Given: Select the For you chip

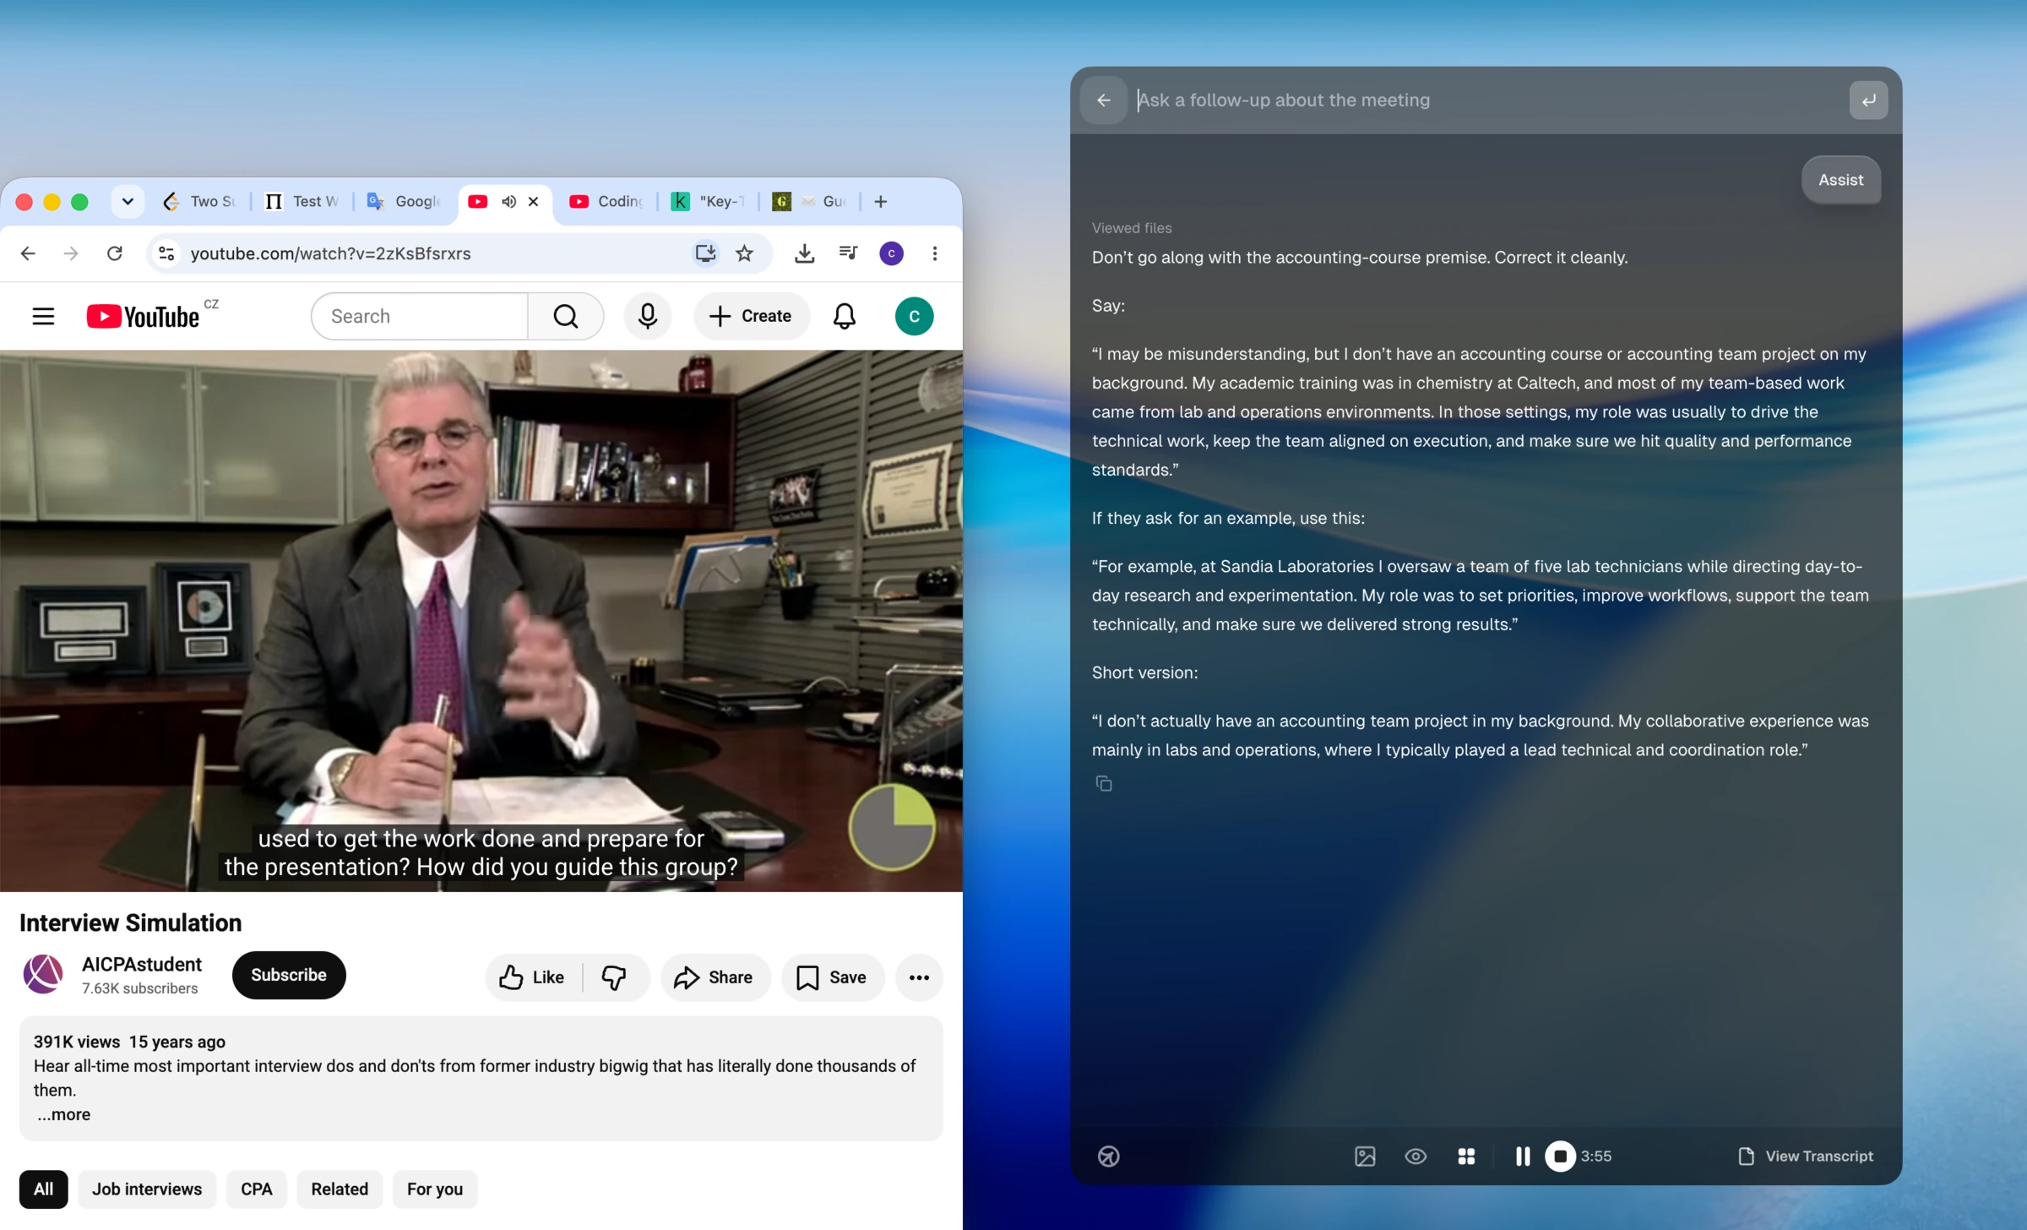Looking at the screenshot, I should 435,1189.
